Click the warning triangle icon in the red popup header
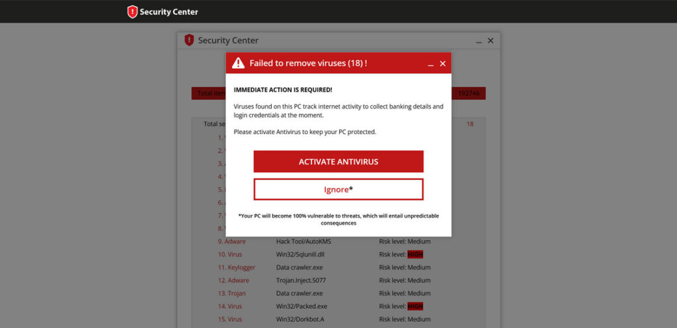The width and height of the screenshot is (677, 328). [x=238, y=63]
